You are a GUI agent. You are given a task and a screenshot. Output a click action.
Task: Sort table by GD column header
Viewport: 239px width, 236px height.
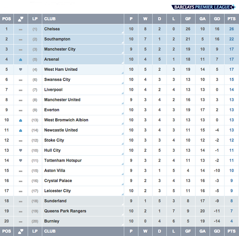point(217,19)
